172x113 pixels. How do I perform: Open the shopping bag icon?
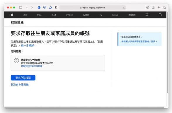160,15
